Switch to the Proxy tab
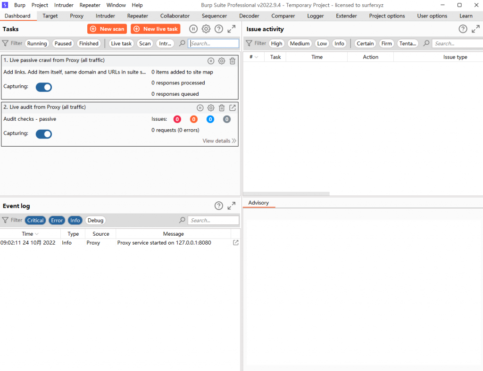This screenshot has height=371, width=483. coord(76,16)
